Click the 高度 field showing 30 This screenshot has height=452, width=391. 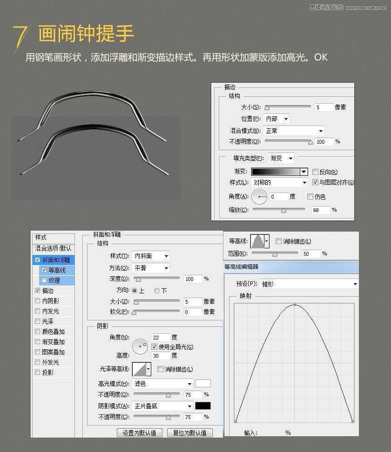(x=161, y=355)
